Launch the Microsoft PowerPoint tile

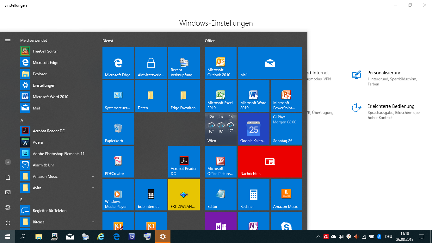click(x=287, y=96)
